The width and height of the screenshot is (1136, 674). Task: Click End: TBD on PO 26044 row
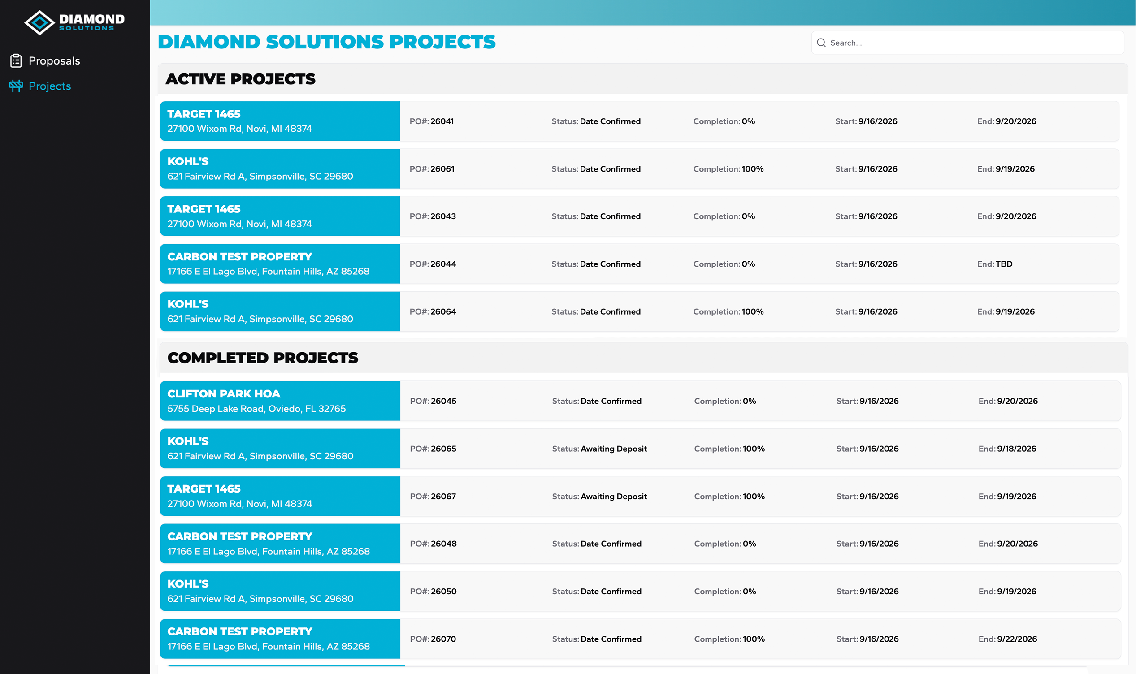click(x=995, y=264)
